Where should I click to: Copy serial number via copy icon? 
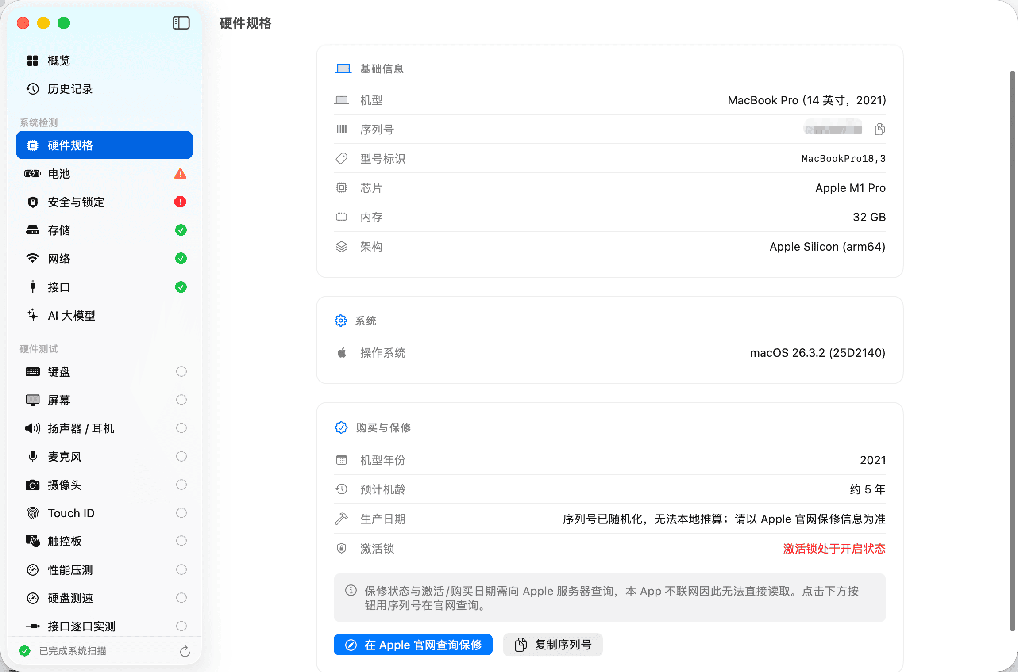[x=879, y=129]
